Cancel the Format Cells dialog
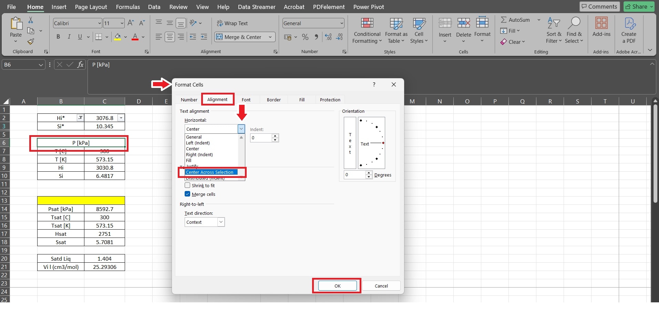The height and width of the screenshot is (312, 659). (x=381, y=286)
